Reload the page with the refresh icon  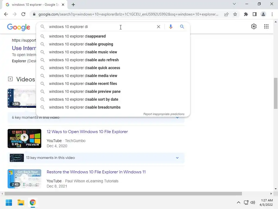pos(23,14)
